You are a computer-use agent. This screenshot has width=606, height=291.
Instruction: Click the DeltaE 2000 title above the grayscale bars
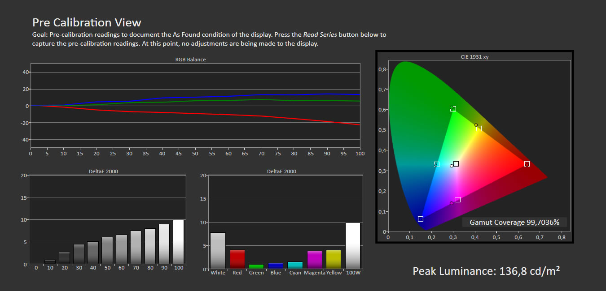click(104, 171)
